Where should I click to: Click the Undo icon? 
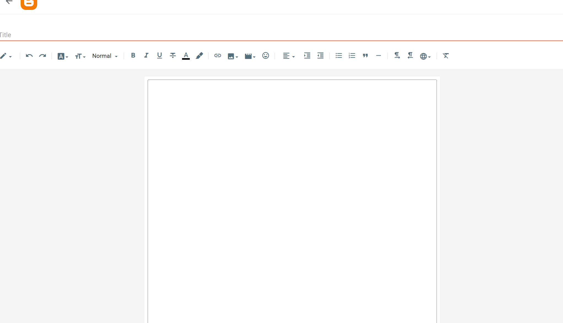[x=29, y=56]
